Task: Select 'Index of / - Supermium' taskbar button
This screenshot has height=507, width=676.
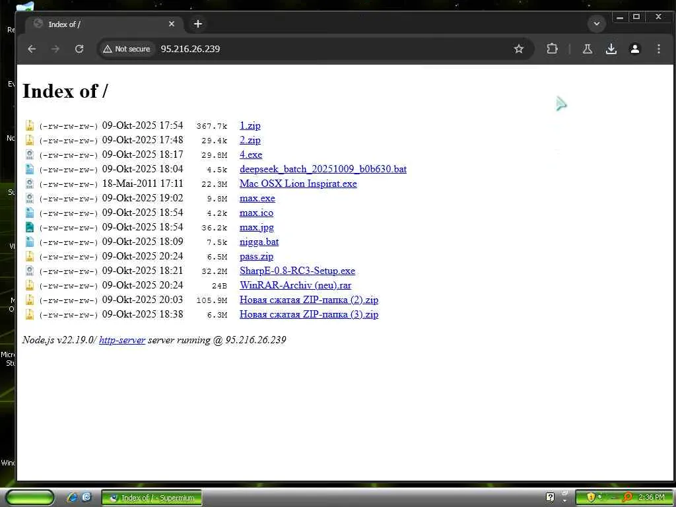Action: (152, 498)
